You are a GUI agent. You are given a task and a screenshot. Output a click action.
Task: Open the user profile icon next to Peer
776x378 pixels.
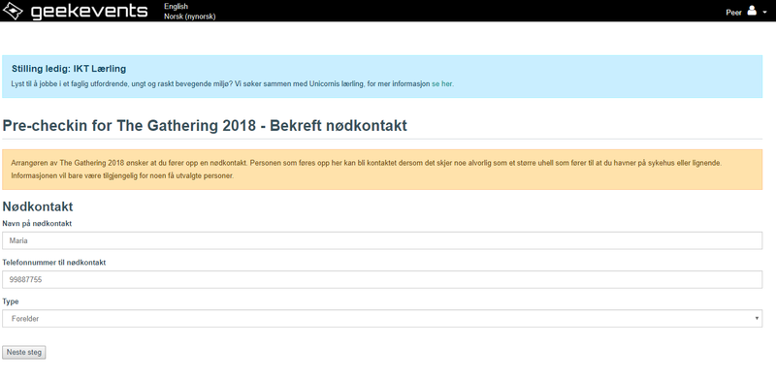click(x=752, y=11)
